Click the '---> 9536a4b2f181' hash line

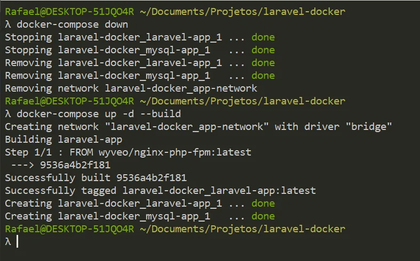(60, 165)
